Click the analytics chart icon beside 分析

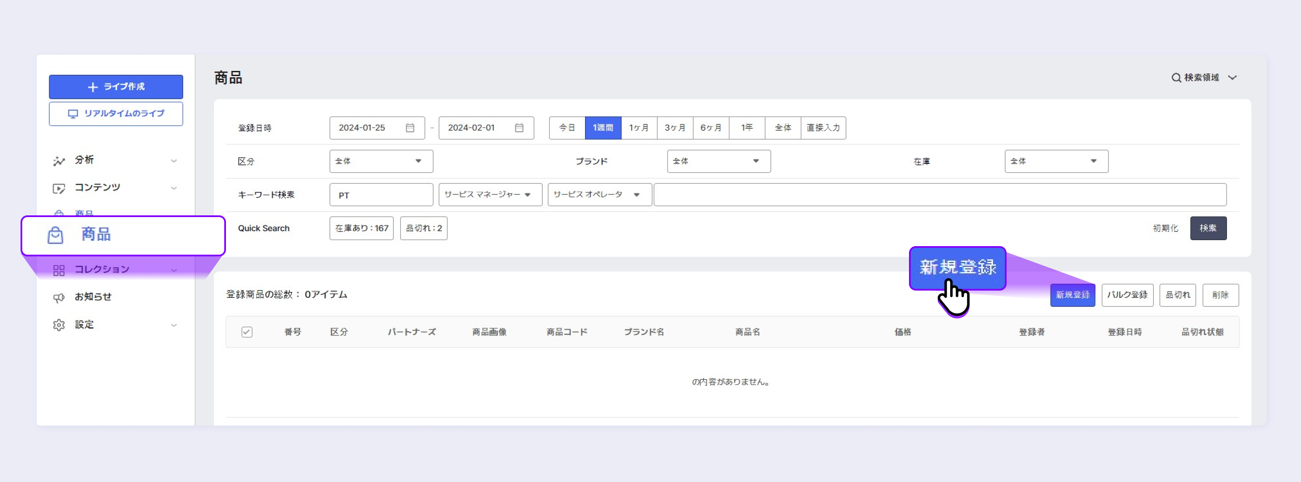(x=59, y=161)
